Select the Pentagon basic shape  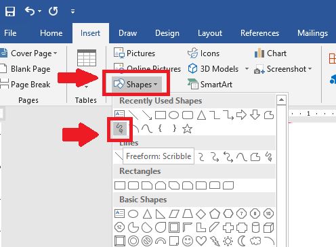point(215,214)
